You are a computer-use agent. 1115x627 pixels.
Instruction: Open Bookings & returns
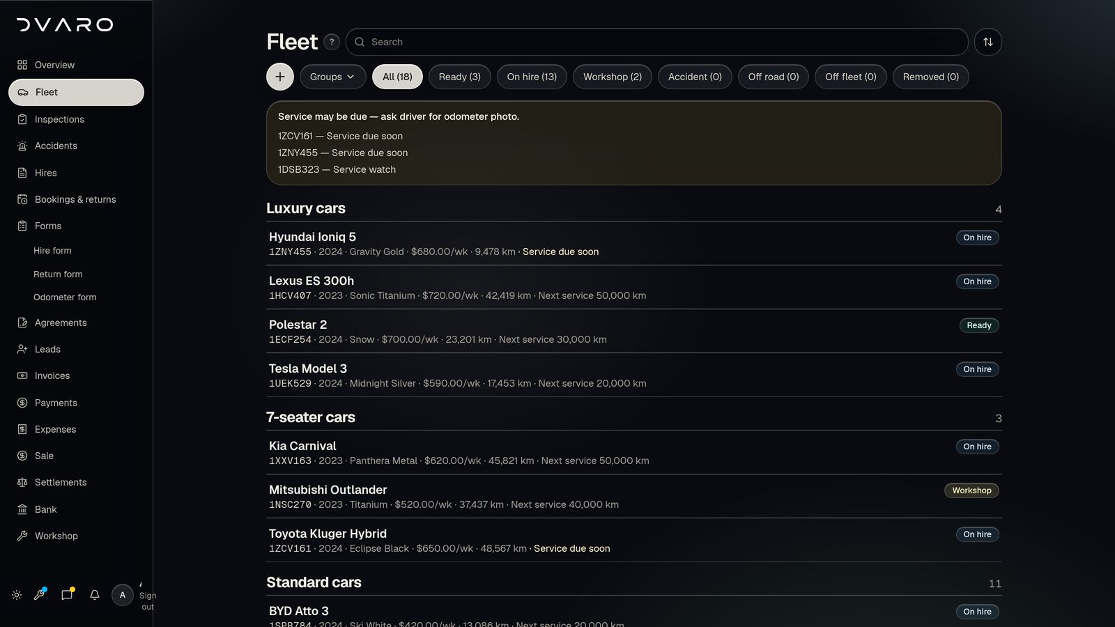76,199
